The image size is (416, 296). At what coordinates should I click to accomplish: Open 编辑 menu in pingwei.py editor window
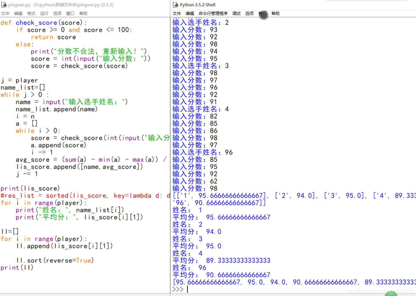tap(18, 13)
